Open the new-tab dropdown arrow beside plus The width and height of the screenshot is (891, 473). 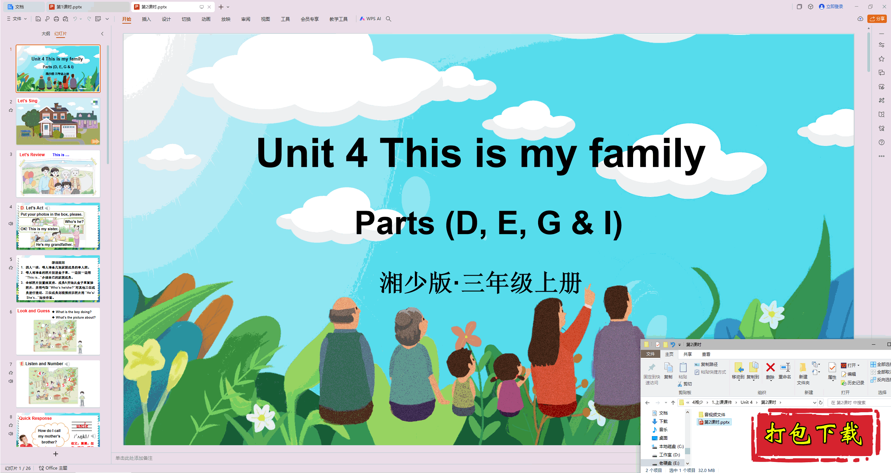pyautogui.click(x=228, y=7)
